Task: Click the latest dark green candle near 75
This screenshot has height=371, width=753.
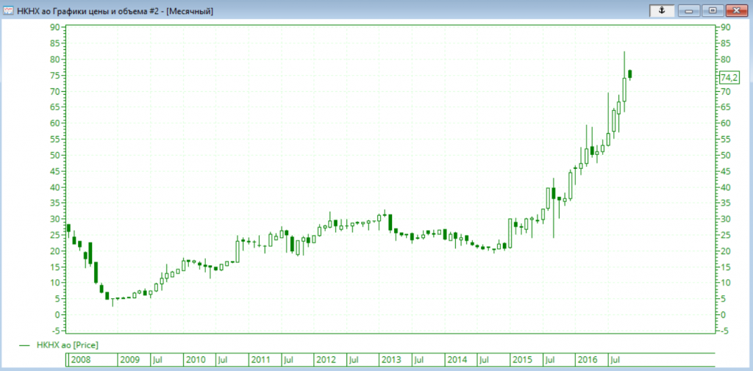Action: [630, 73]
